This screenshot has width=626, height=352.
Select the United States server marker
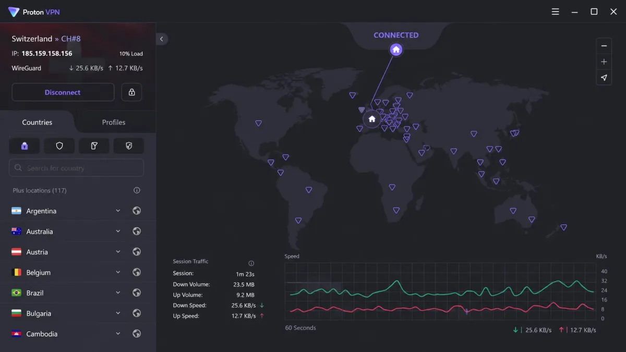[x=258, y=124]
